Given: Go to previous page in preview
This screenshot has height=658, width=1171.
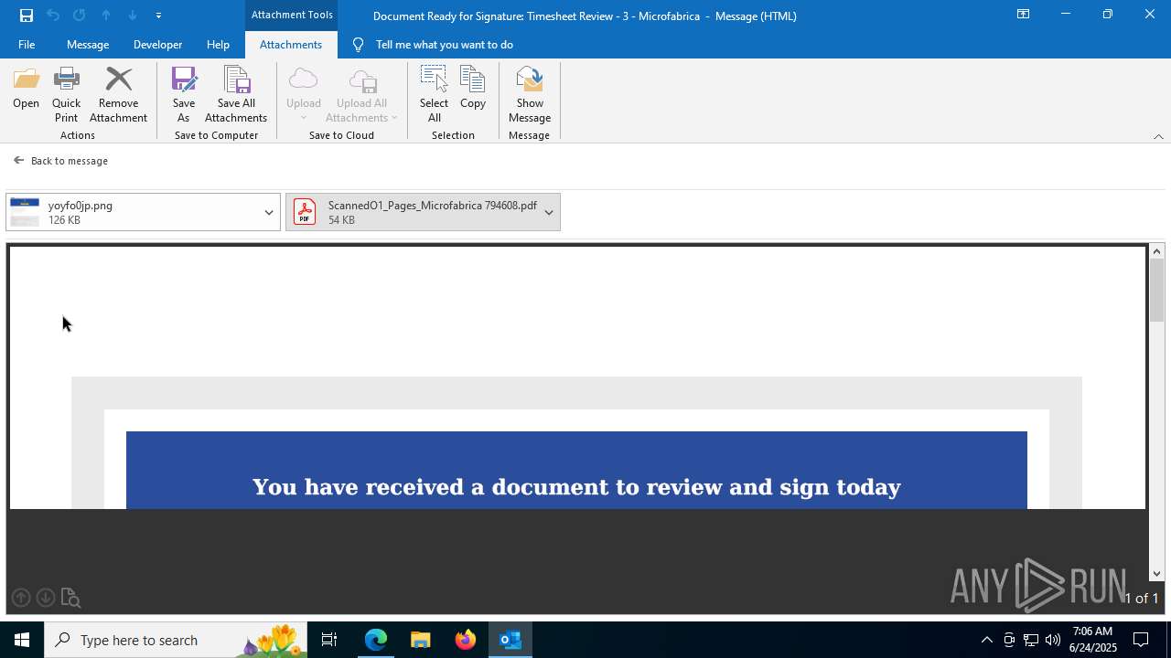Looking at the screenshot, I should coord(21,598).
